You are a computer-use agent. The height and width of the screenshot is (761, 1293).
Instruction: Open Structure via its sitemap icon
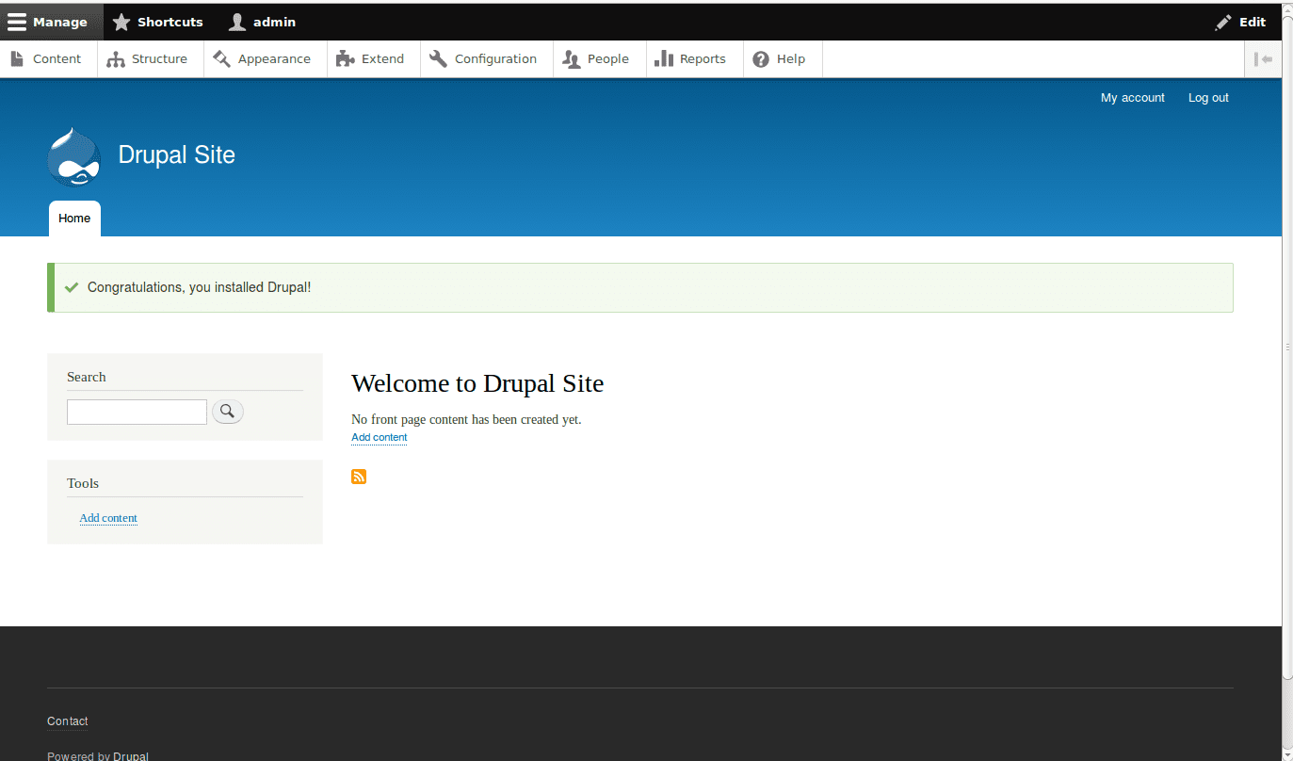tap(118, 58)
